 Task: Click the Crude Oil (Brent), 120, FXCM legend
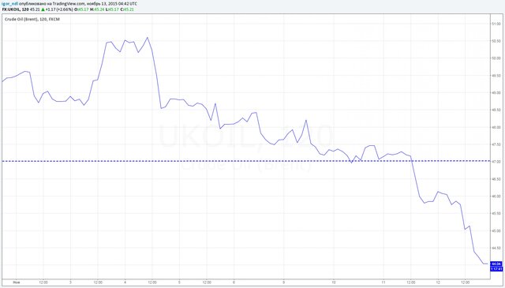[32, 19]
